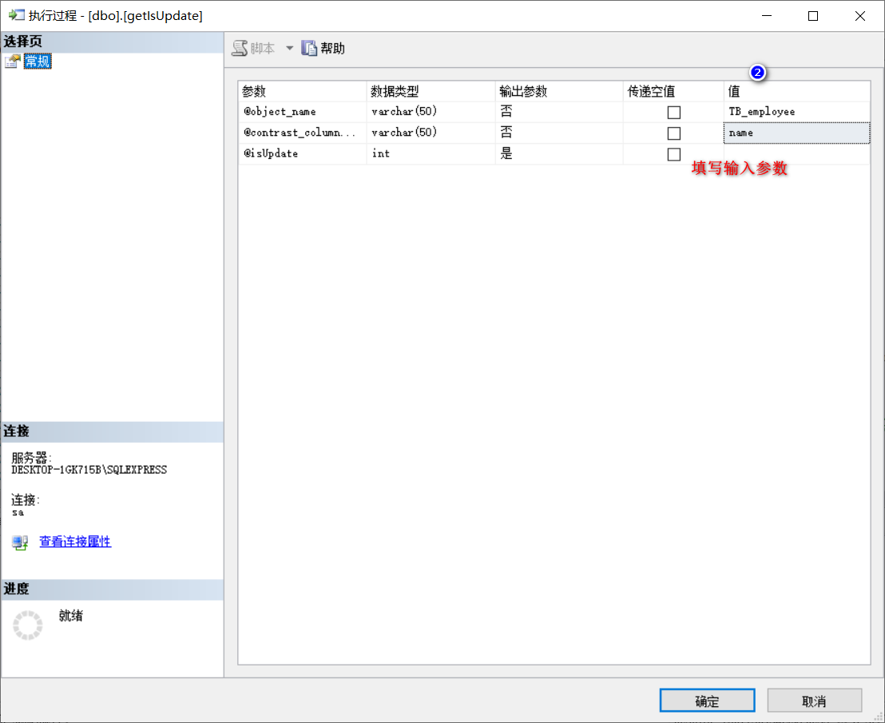Click the int data type cell
Image resolution: width=885 pixels, height=723 pixels.
click(x=431, y=153)
